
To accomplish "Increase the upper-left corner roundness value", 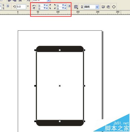I will pyautogui.click(x=47, y=5).
